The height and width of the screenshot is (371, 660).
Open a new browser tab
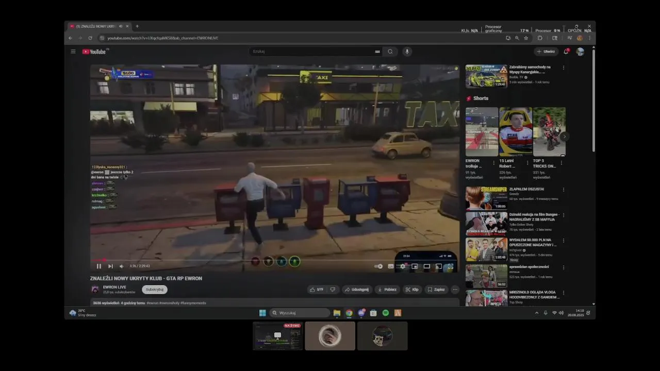pos(137,26)
